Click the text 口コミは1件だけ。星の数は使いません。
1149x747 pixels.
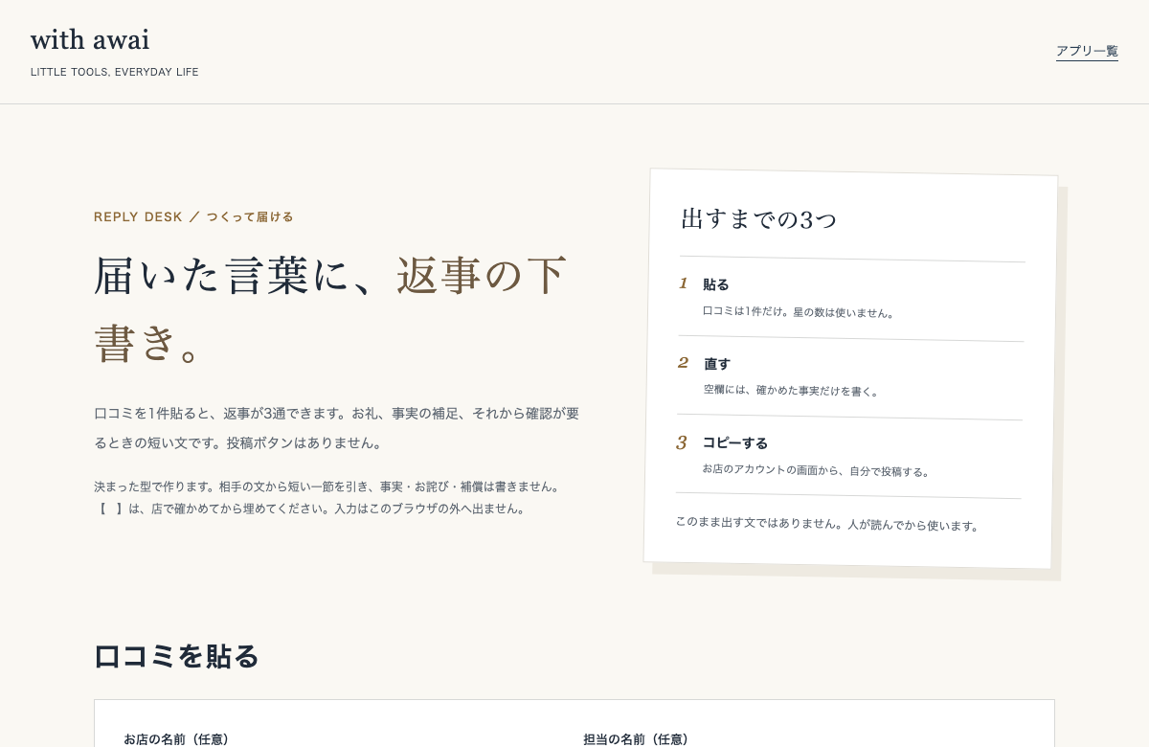point(800,312)
